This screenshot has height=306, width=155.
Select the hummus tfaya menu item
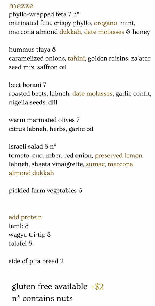tap(32, 50)
